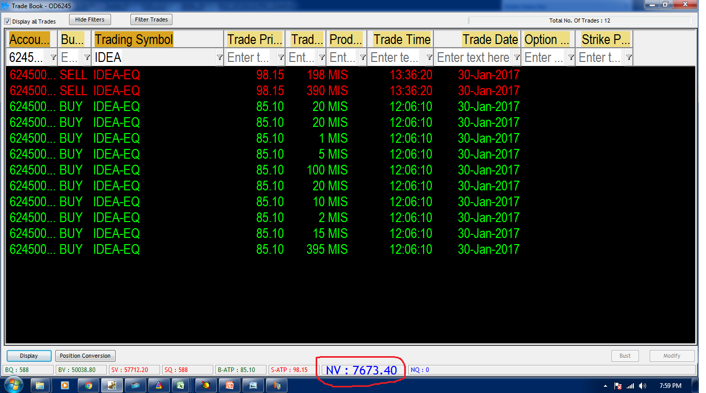Click the Filter Trades button
This screenshot has height=393, width=706.
[151, 20]
